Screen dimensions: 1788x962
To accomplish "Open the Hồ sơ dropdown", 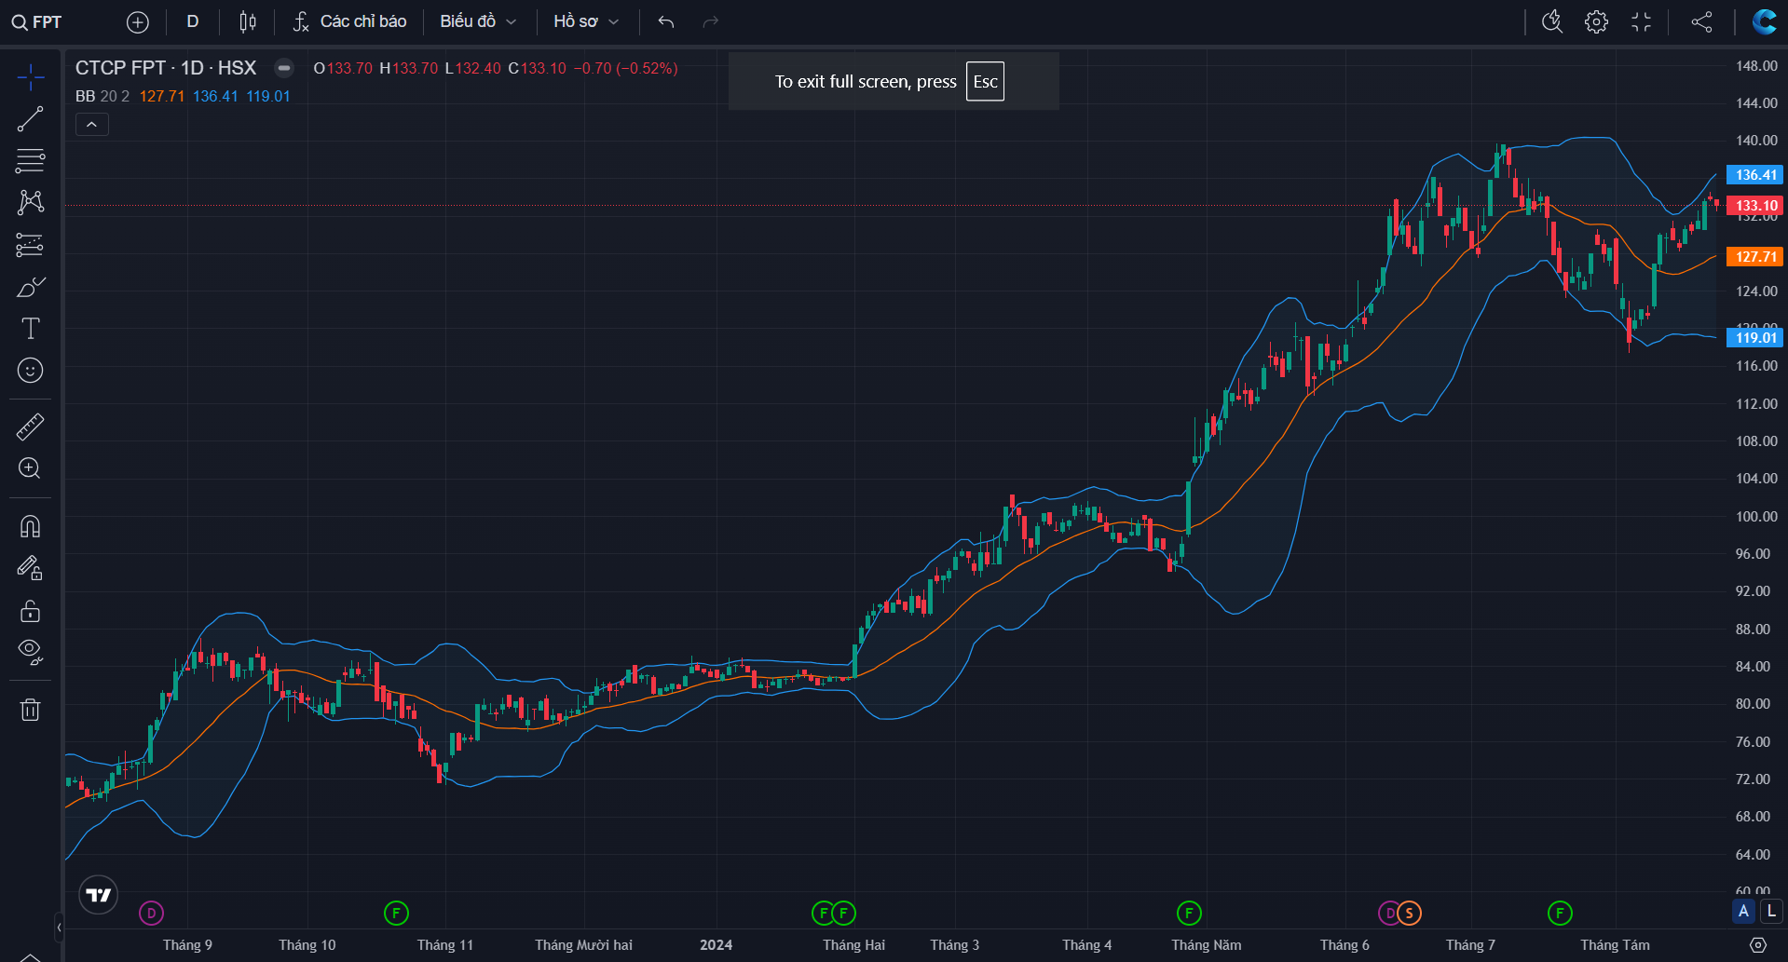I will pyautogui.click(x=586, y=22).
